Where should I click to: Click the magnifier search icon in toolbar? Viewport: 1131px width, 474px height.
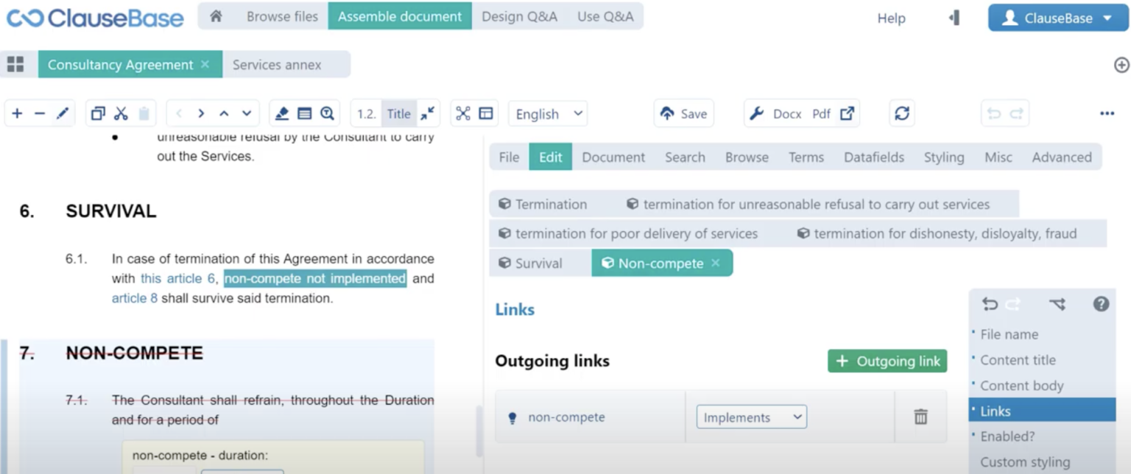tap(327, 113)
